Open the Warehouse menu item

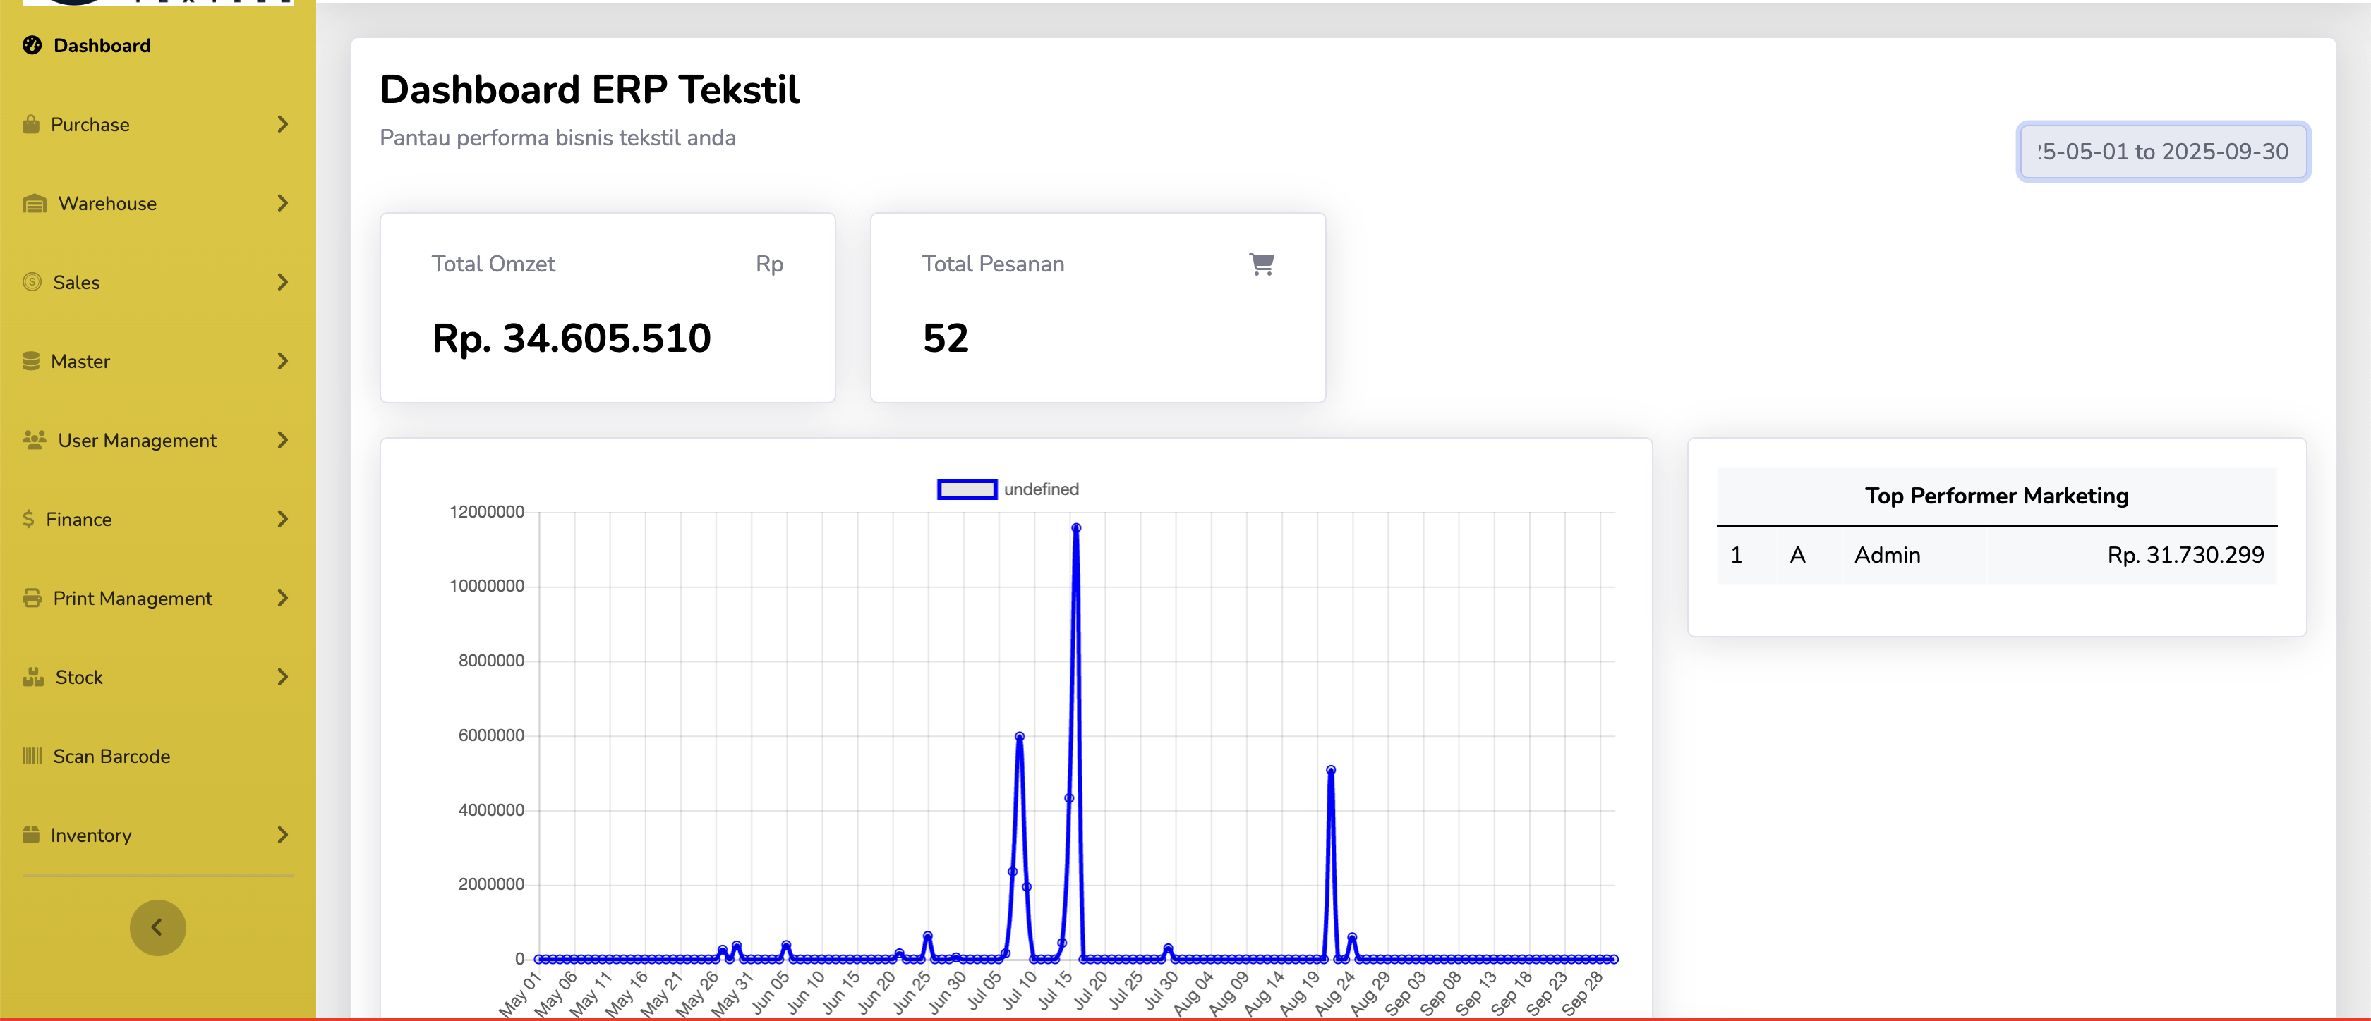coord(108,203)
